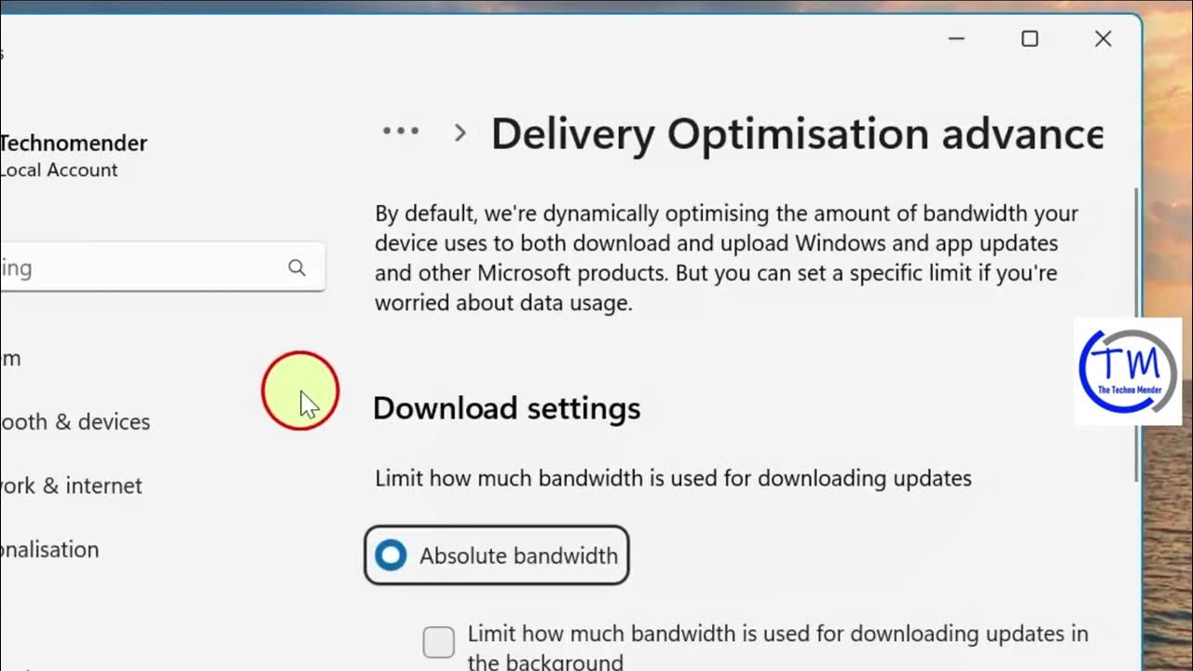Viewport: 1193px width, 671px height.
Task: Click the bandwidth optimisation description paragraph
Action: (x=726, y=258)
